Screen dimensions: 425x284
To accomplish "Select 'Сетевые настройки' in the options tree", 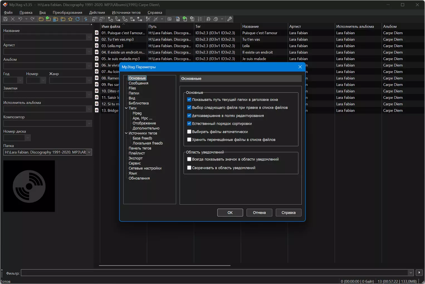I will pos(145,168).
